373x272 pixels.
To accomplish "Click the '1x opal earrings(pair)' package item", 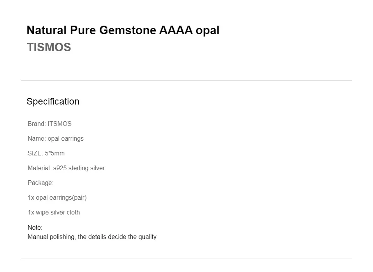I will [57, 198].
